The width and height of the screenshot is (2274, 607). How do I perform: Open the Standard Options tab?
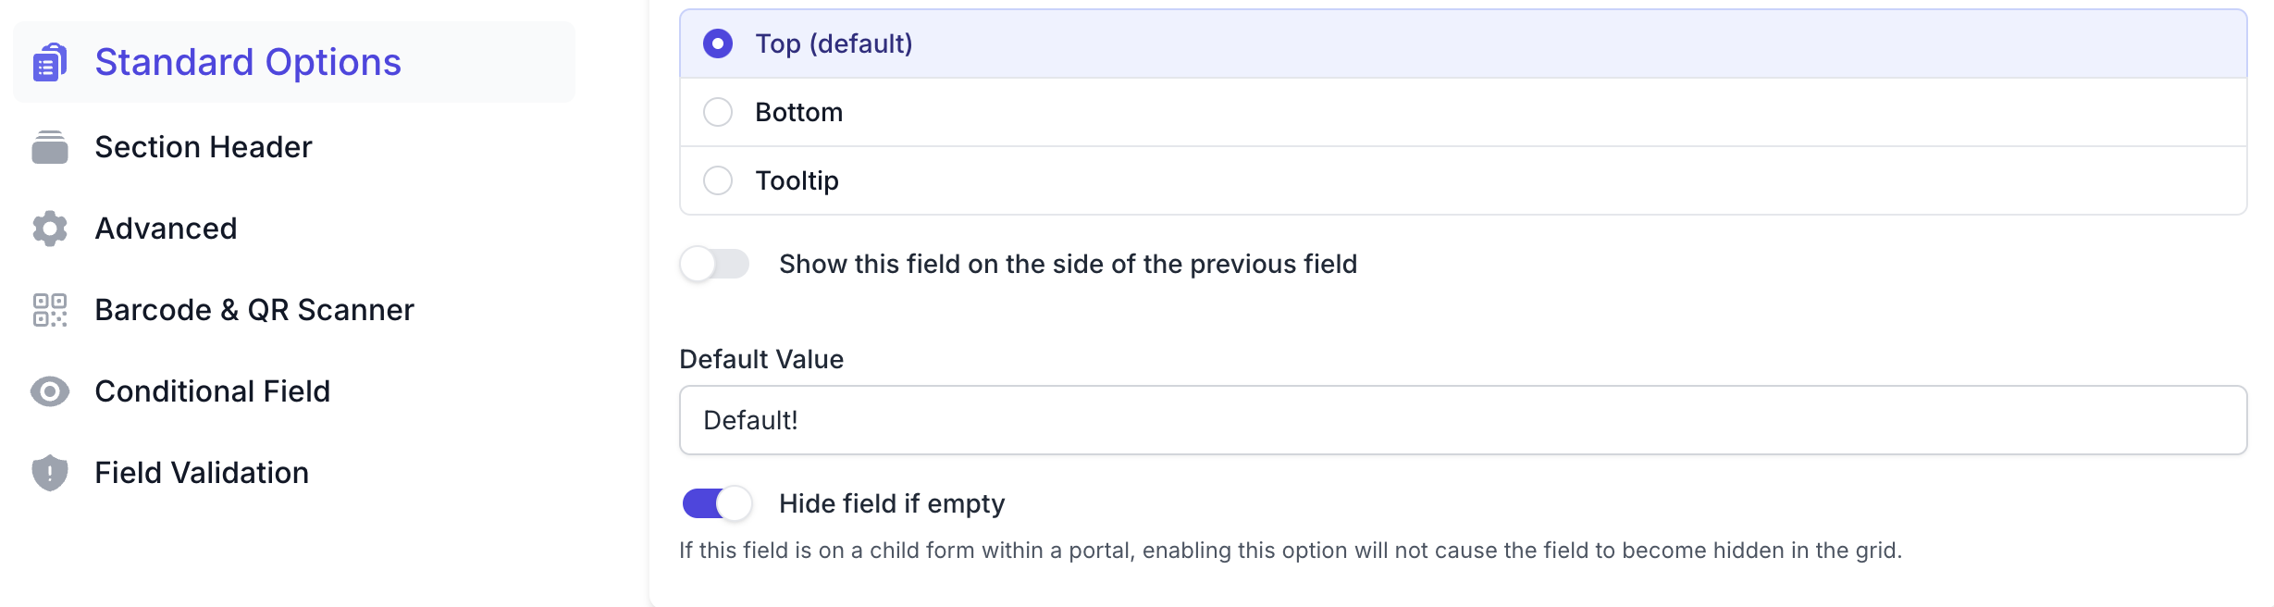coord(248,62)
